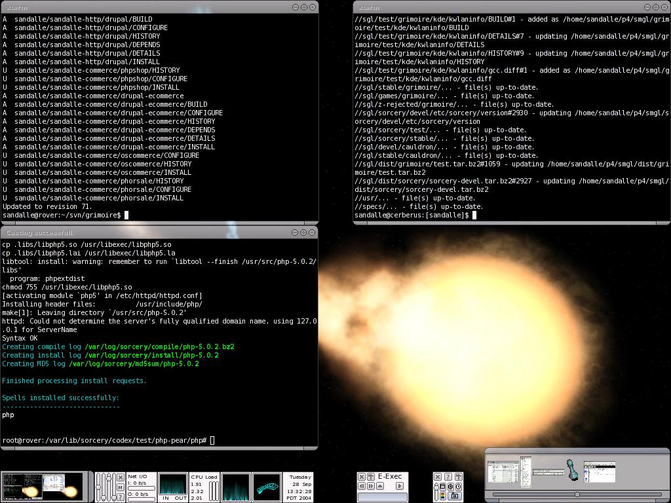Open the spreadsheet window thumbnail in the iconbox
Image resolution: width=671 pixels, height=503 pixels.
(x=503, y=472)
